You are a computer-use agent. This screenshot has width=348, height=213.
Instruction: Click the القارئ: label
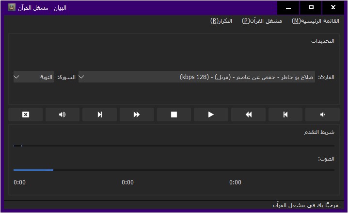[326, 77]
